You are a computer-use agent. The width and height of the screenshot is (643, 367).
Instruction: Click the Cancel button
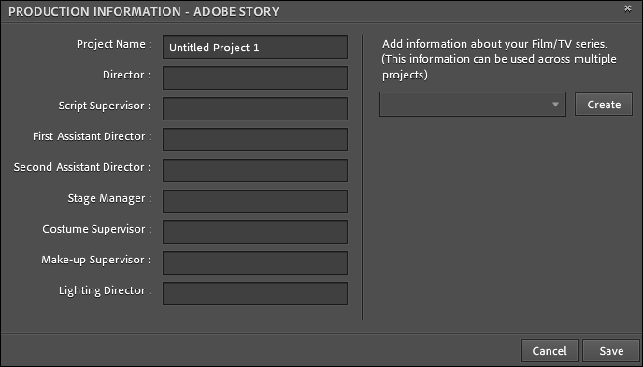(x=550, y=350)
